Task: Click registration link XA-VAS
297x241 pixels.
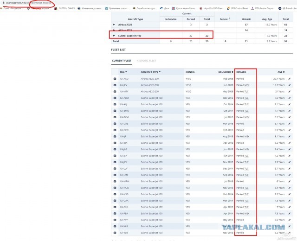Action: click(x=124, y=226)
